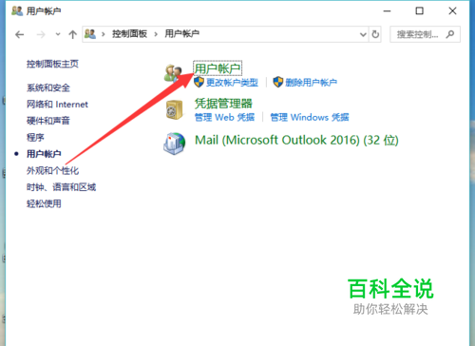Open 更改帐户类型 link
This screenshot has height=346, width=475.
(x=232, y=83)
